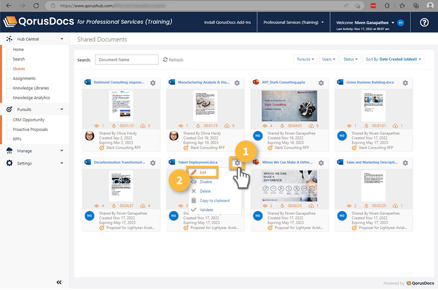438x290 pixels.
Task: Choose Validate in the context menu
Action: pyautogui.click(x=206, y=210)
